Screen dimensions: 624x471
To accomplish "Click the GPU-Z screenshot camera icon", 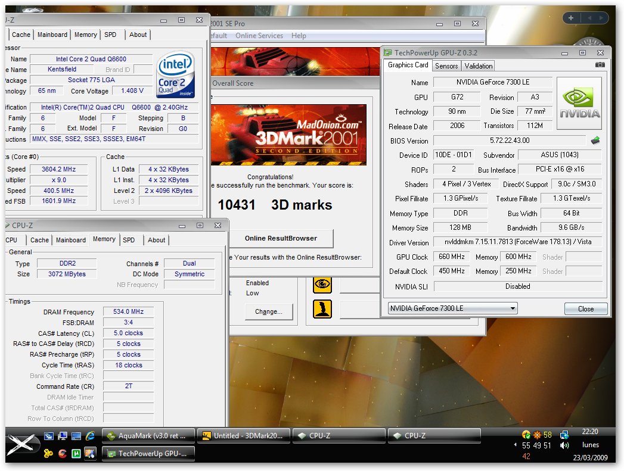I will point(600,65).
